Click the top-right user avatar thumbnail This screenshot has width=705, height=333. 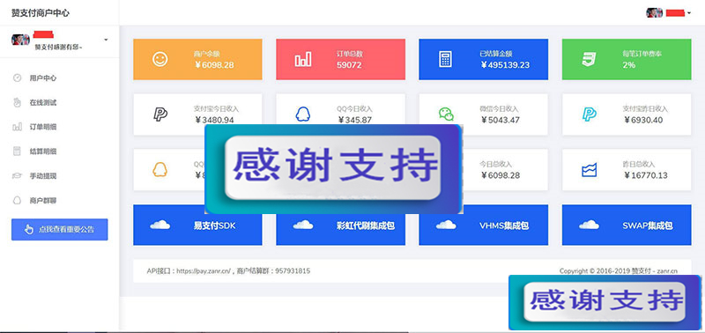coord(654,12)
